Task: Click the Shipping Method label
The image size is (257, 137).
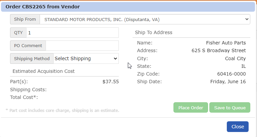Action: click(x=32, y=58)
